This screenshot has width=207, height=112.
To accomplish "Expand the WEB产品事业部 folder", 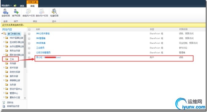I will pos(4,38).
